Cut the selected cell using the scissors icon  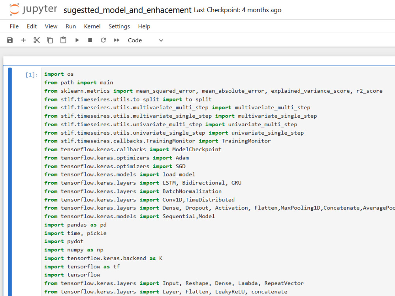37,40
